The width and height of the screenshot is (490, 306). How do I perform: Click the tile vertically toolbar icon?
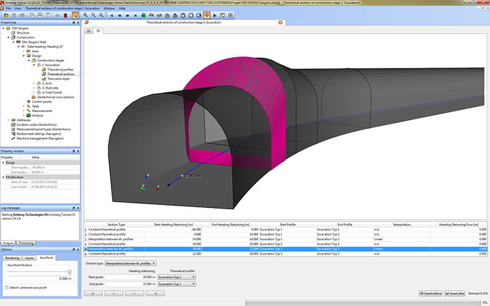[x=48, y=15]
